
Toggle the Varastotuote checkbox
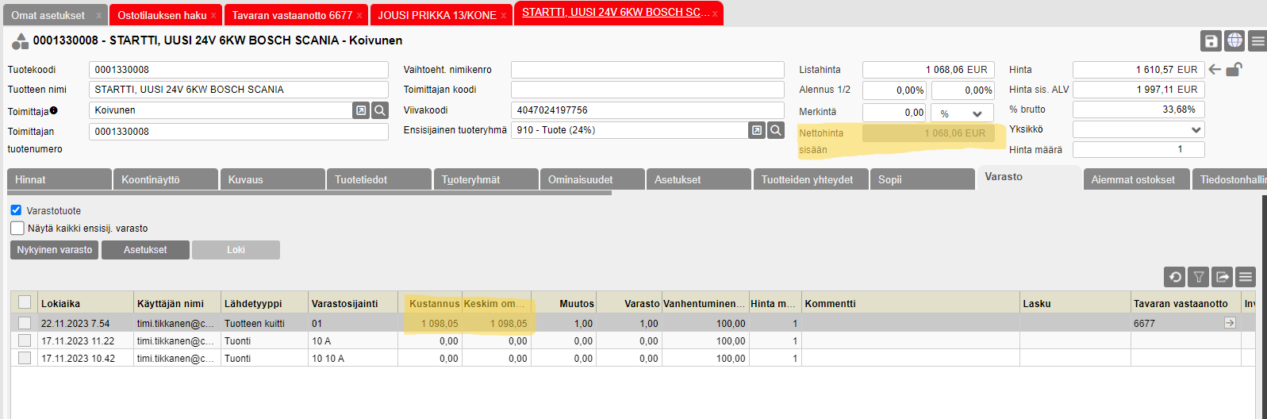coord(16,210)
